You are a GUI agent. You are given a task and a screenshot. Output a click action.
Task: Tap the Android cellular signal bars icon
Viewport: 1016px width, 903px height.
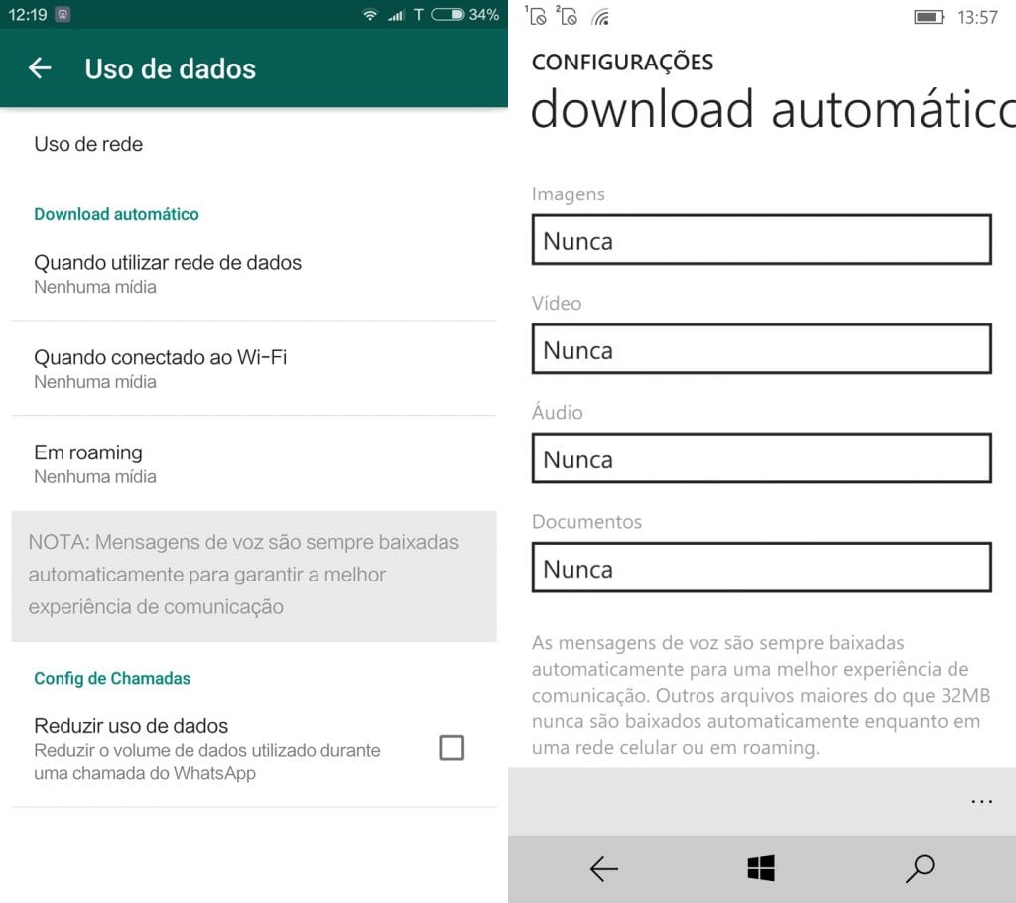click(x=396, y=15)
